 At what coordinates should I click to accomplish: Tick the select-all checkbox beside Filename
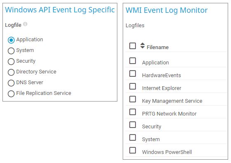133,46
